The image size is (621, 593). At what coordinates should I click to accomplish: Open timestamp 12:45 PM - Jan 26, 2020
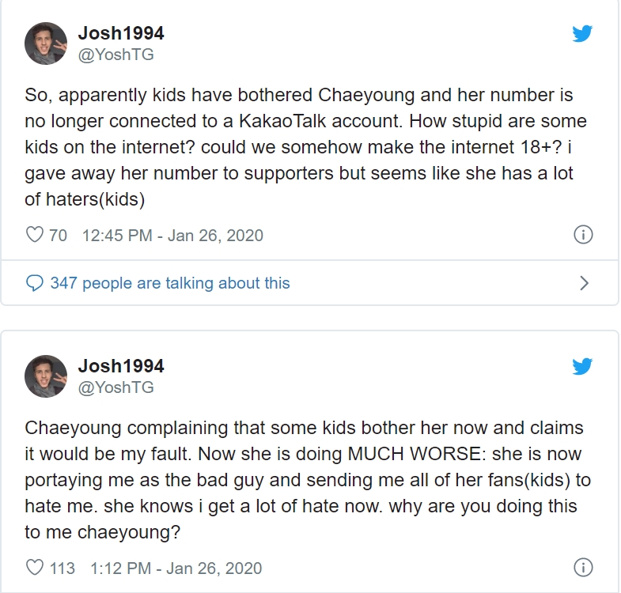172,236
